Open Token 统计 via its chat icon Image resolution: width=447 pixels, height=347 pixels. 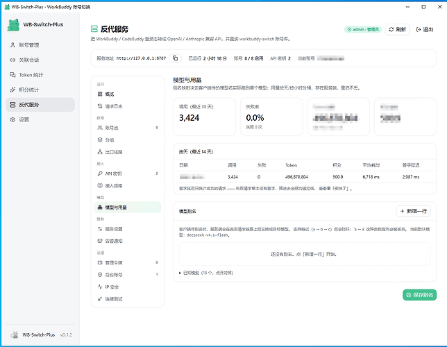(12, 75)
